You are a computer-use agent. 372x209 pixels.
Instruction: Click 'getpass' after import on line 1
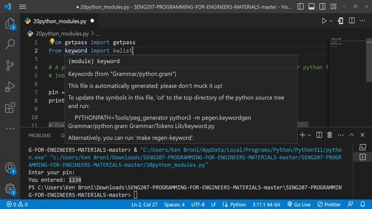tap(124, 42)
